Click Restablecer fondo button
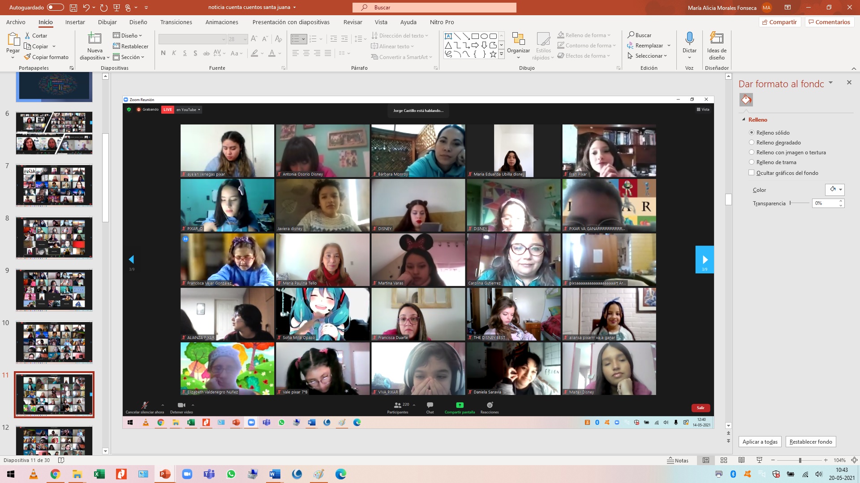Viewport: 860px width, 483px height. 810,442
